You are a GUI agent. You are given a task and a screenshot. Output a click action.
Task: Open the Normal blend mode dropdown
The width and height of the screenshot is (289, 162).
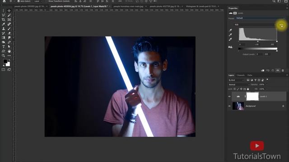tap(239, 85)
